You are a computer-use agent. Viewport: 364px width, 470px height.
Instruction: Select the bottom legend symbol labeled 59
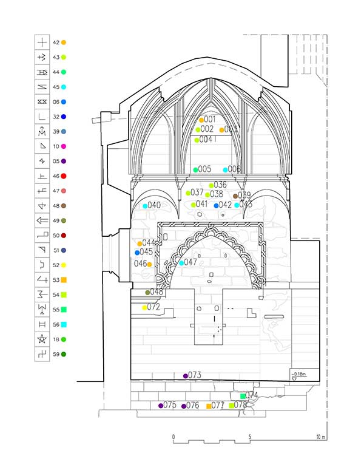point(42,354)
